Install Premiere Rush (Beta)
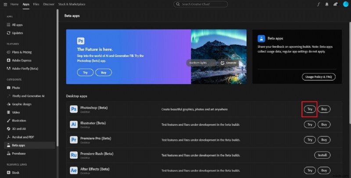The height and width of the screenshot is (178, 351). 322,155
